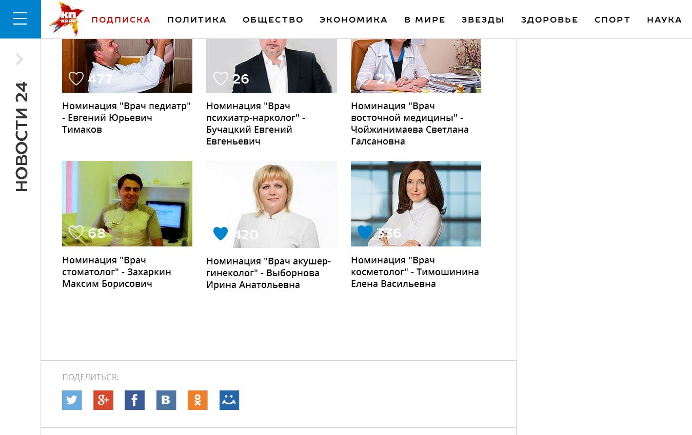Open nomination link for Тимаков pediatrician
Screen dimensions: 692x435
point(127,118)
